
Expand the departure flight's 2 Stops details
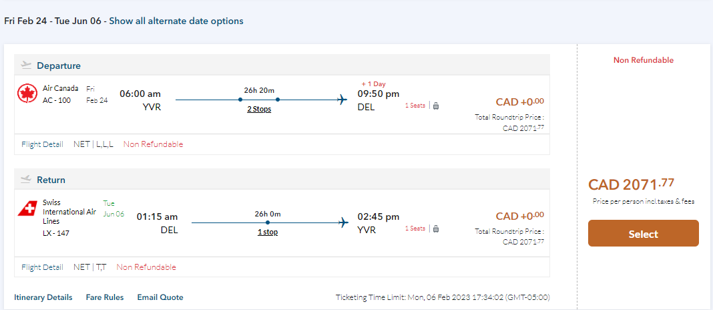(259, 109)
